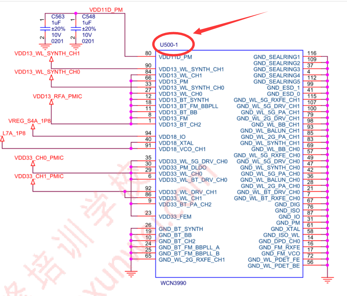Viewport: 347px width, 296px height.
Task: Click pin name GND_WL_2G_RXFE_CH1
Action: pyautogui.click(x=192, y=260)
